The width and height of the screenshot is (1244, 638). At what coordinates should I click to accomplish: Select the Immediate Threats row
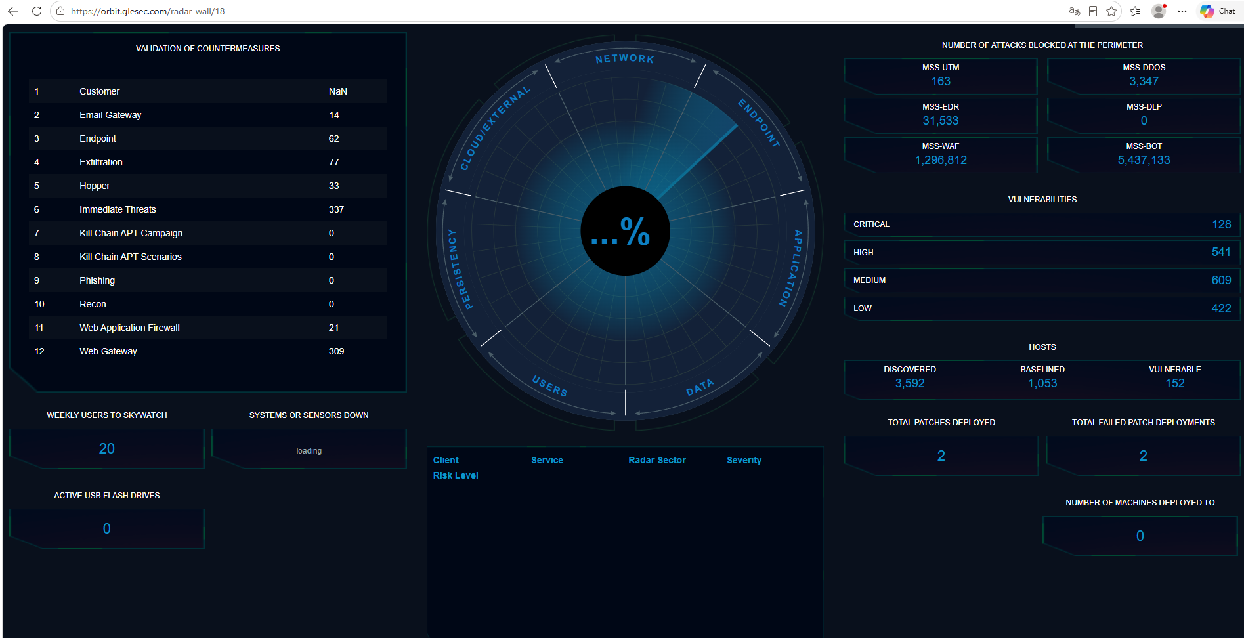click(x=208, y=209)
